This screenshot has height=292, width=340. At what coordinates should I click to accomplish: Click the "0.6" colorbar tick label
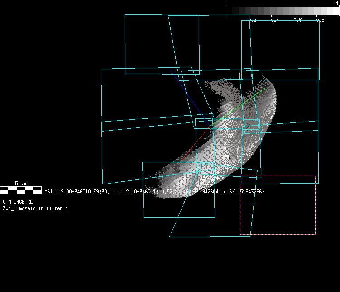tap(297, 20)
